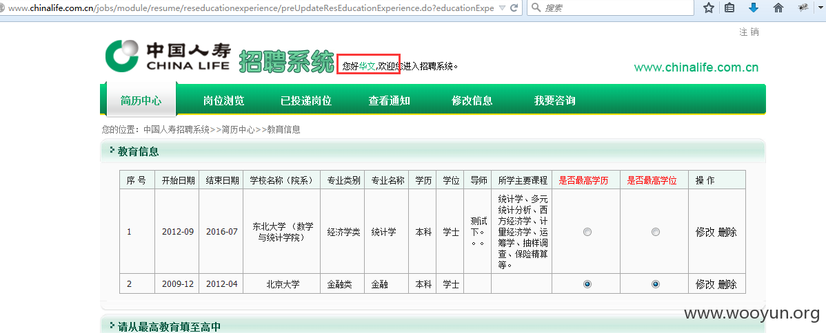The height and width of the screenshot is (333, 826).
Task: Click 删除 for the 东北大学 row
Action: click(727, 232)
